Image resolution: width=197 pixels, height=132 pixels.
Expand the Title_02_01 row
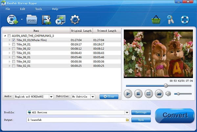(10, 66)
